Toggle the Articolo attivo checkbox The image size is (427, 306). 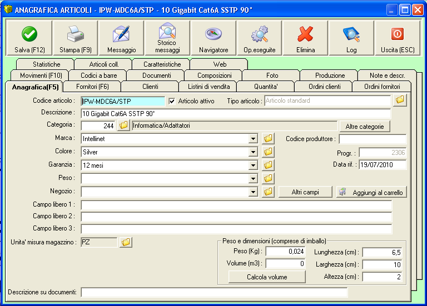(172, 101)
